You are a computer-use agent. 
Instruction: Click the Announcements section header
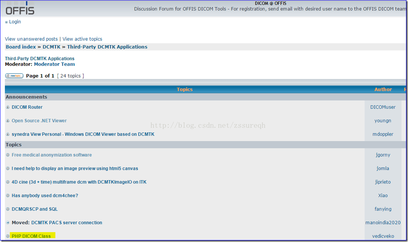click(26, 97)
